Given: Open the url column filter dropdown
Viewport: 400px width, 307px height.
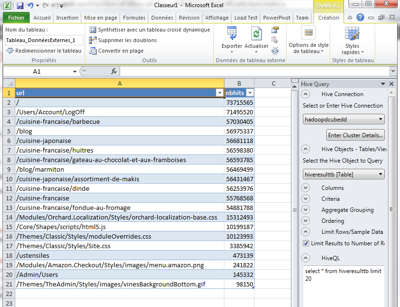Looking at the screenshot, I should click(220, 93).
